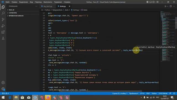Toggle primary sidebar layout icon

click(148, 2)
